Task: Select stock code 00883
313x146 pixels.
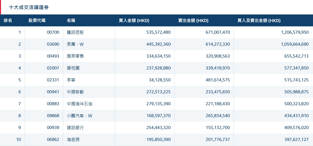Action: [x=53, y=104]
